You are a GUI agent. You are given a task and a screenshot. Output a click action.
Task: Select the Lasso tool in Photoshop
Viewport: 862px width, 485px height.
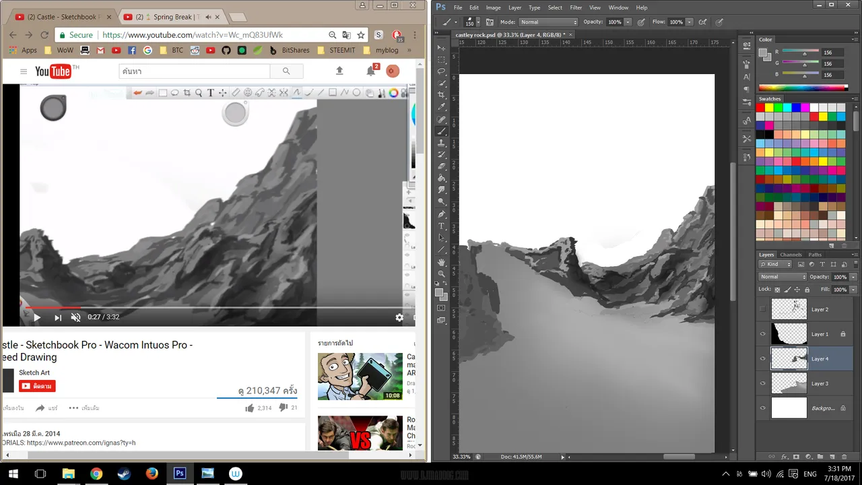click(x=442, y=71)
